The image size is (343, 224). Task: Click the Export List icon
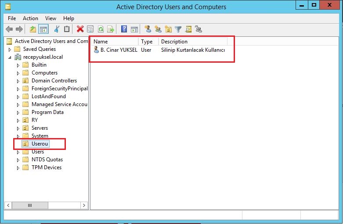pyautogui.click(x=111, y=29)
